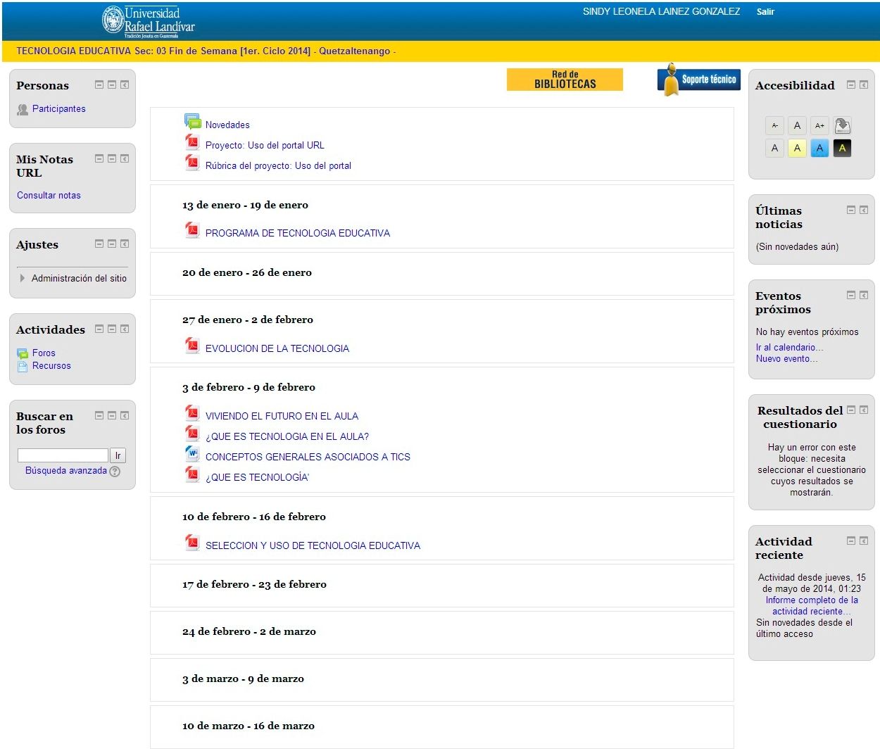Open Foros link in Actividades
Screen dimensions: 880x751
point(44,353)
